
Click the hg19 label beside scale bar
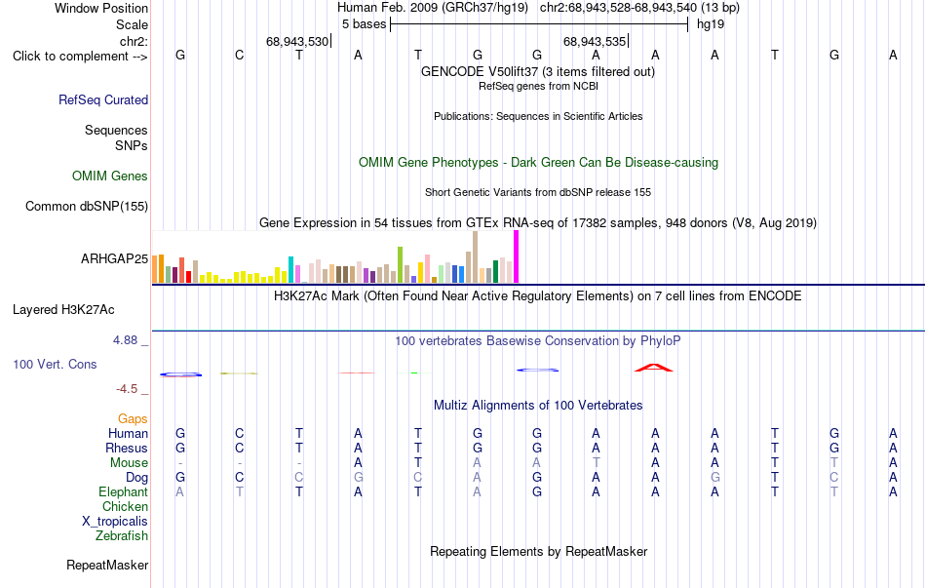(x=711, y=24)
